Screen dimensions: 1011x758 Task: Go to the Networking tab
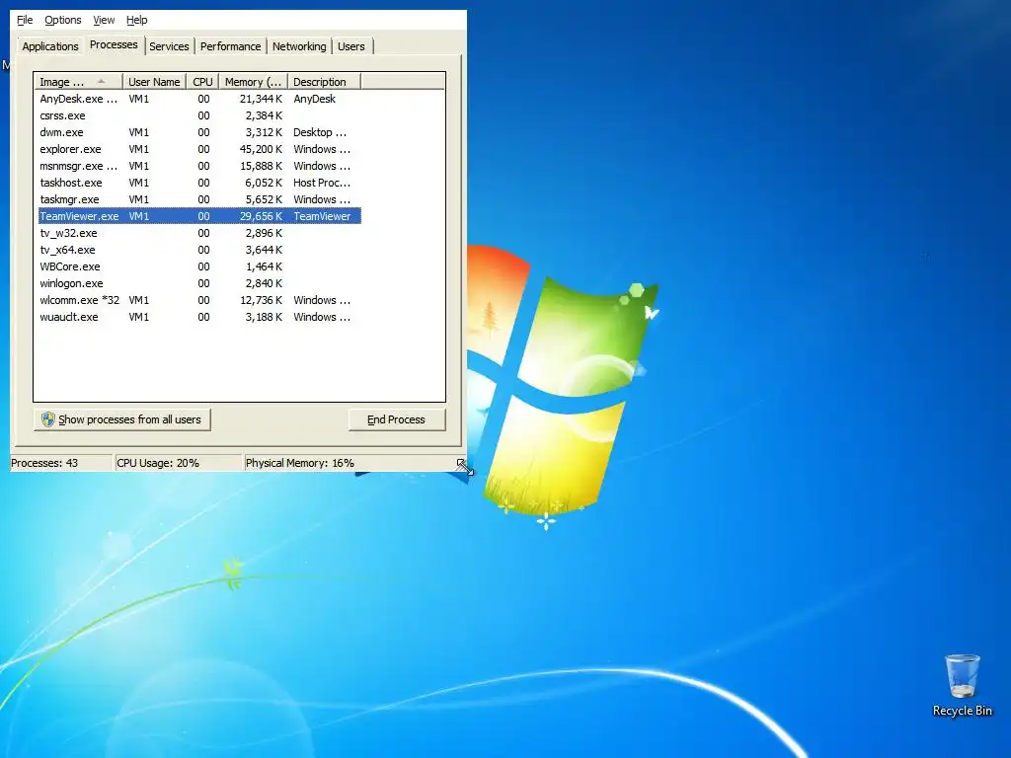point(299,46)
